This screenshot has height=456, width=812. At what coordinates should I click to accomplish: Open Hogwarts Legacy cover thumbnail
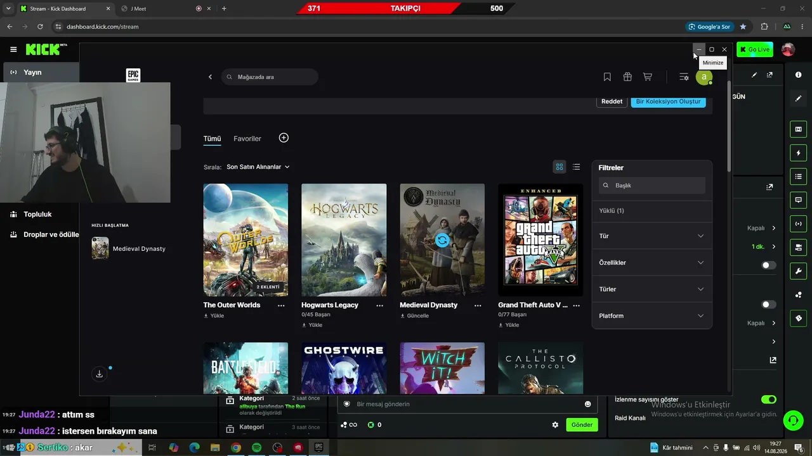pos(344,240)
